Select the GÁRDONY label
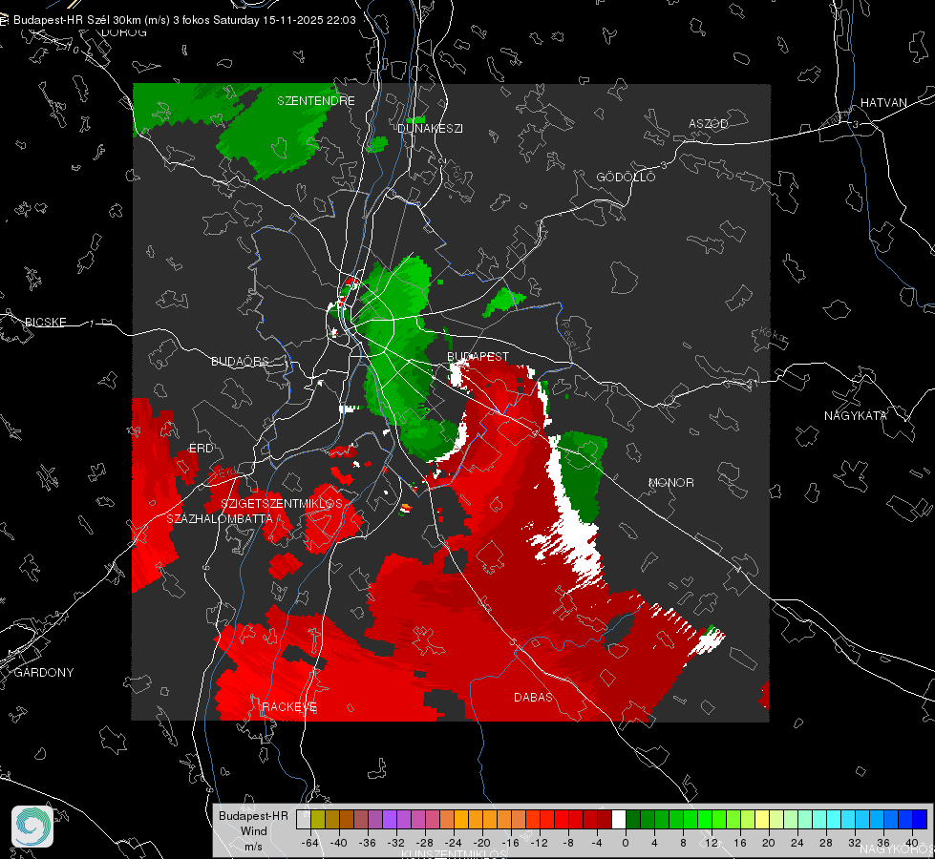This screenshot has height=859, width=935. [44, 673]
